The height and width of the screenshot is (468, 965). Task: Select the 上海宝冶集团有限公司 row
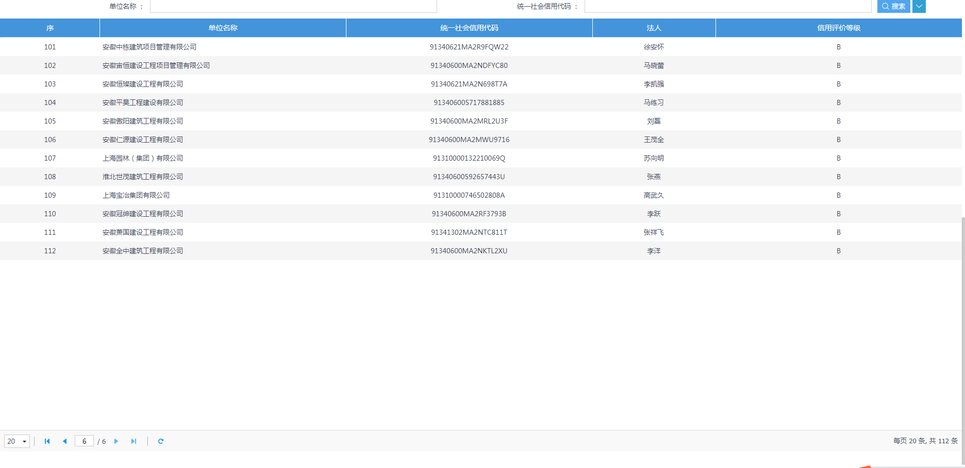[x=136, y=195]
